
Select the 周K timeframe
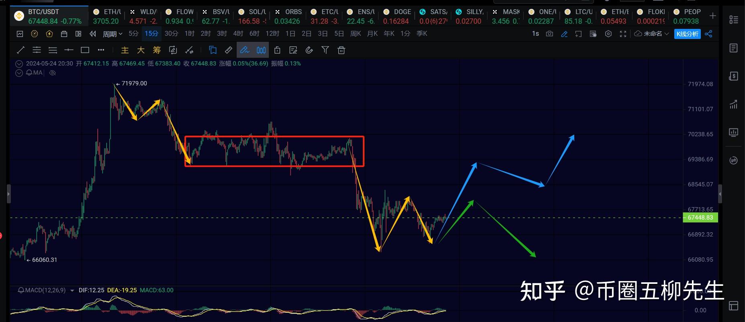pyautogui.click(x=356, y=34)
